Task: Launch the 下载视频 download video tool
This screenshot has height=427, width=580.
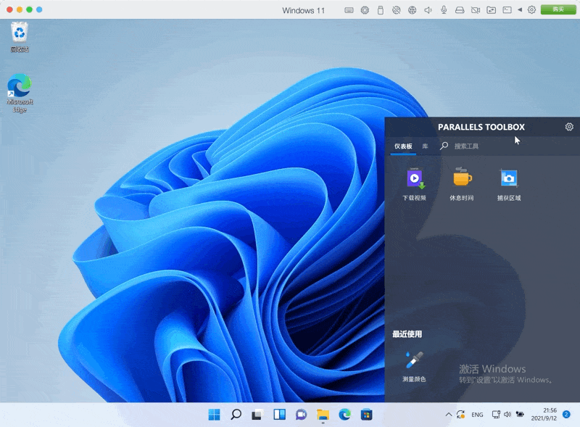Action: [x=414, y=184]
